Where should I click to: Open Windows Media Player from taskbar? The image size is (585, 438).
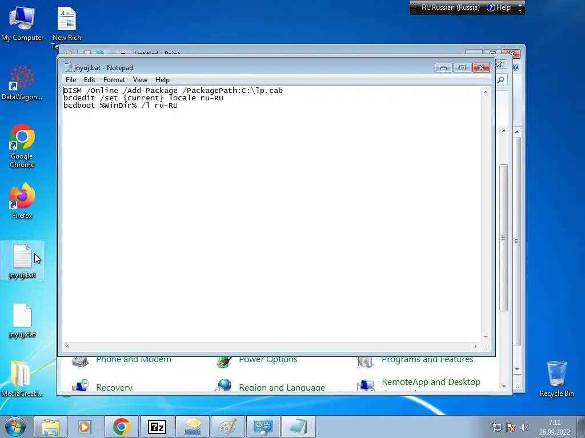86,427
